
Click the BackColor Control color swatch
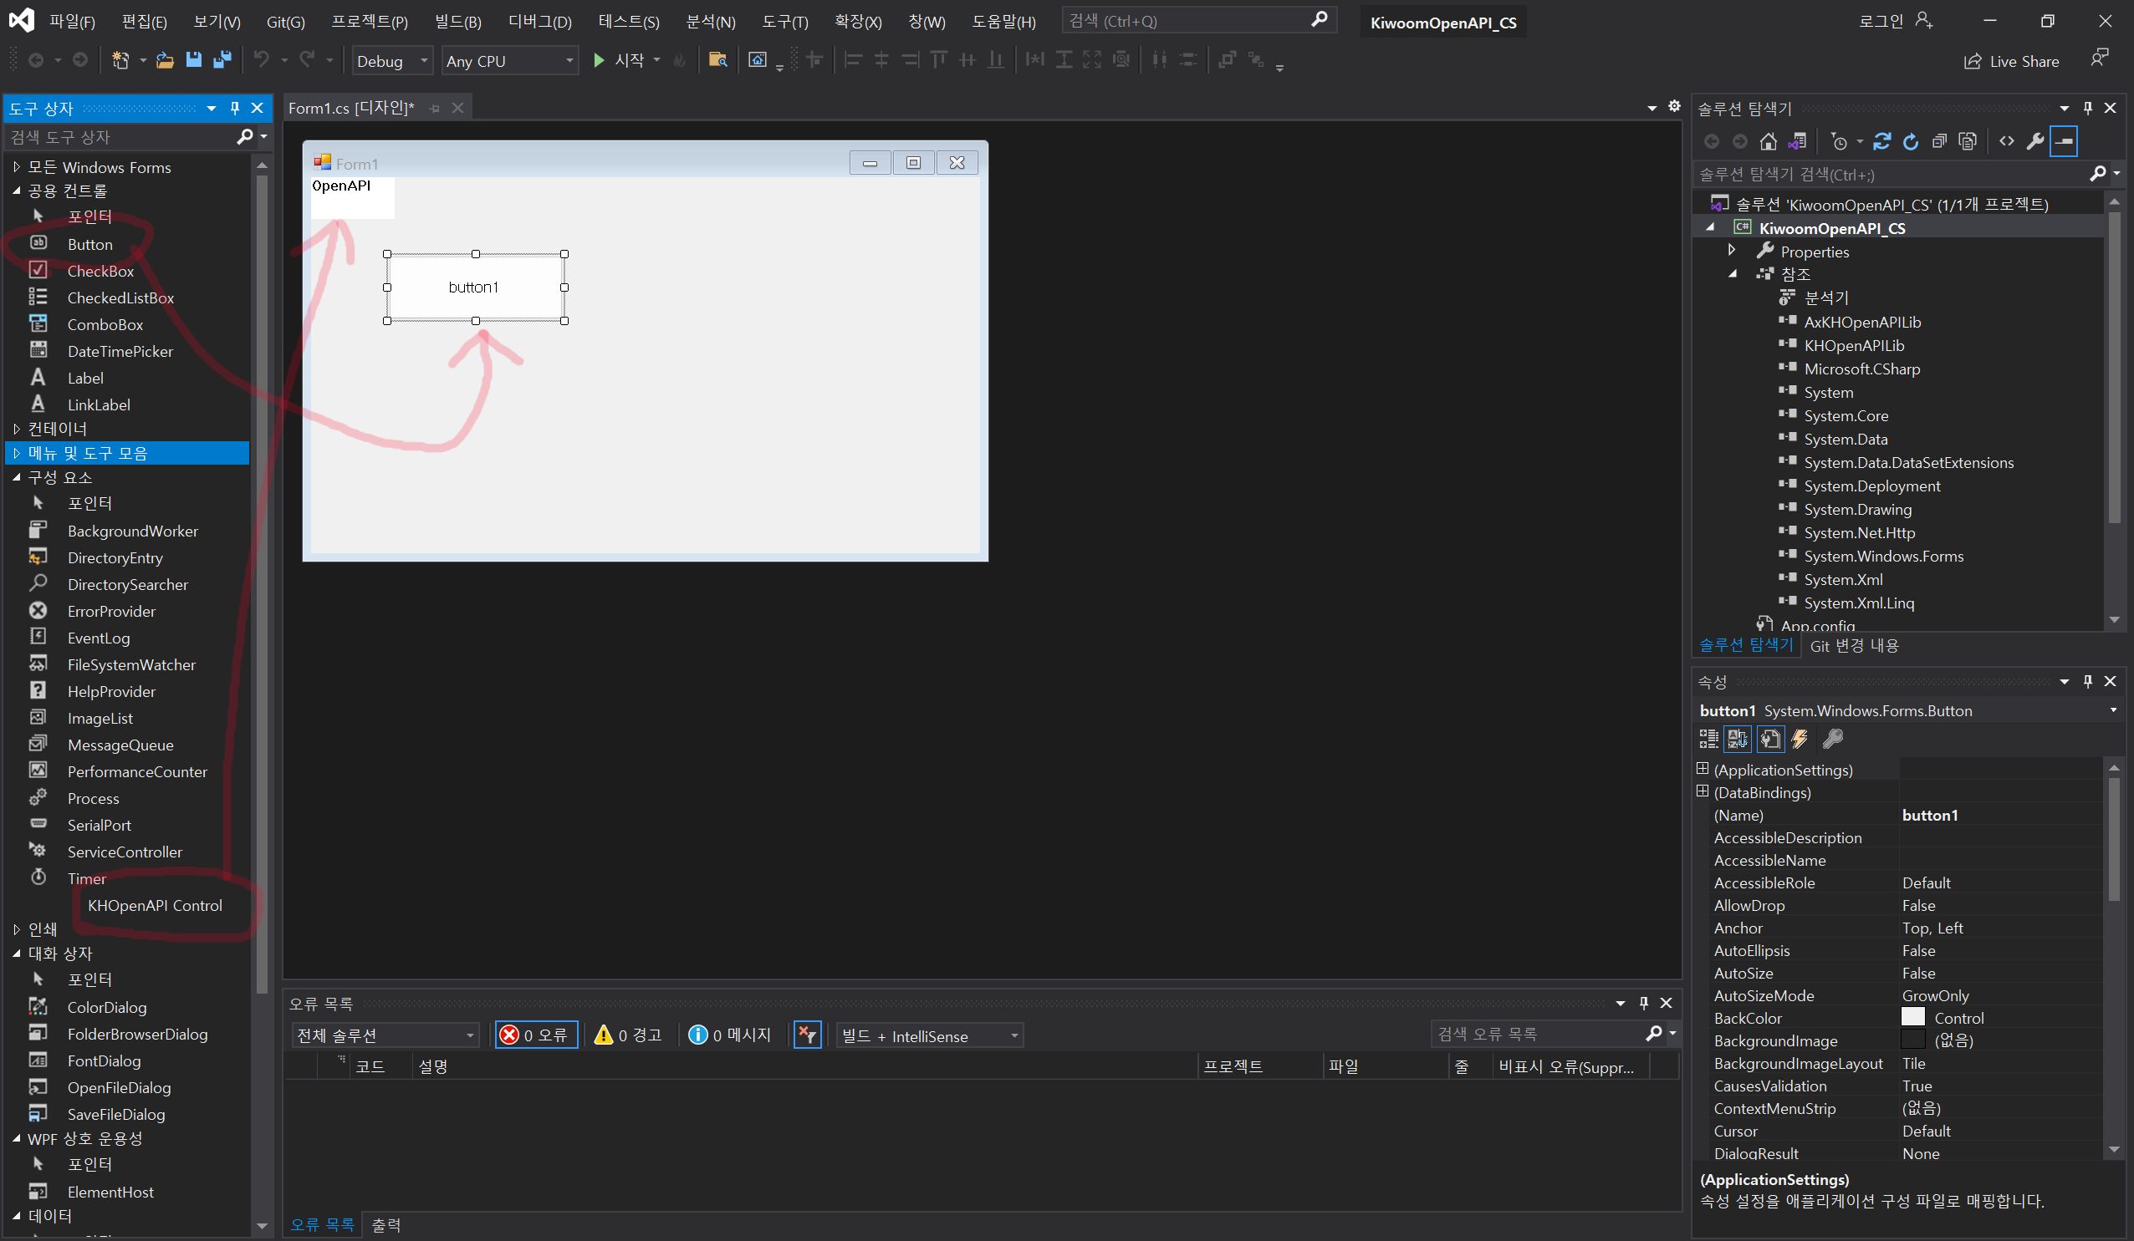pyautogui.click(x=1915, y=1018)
